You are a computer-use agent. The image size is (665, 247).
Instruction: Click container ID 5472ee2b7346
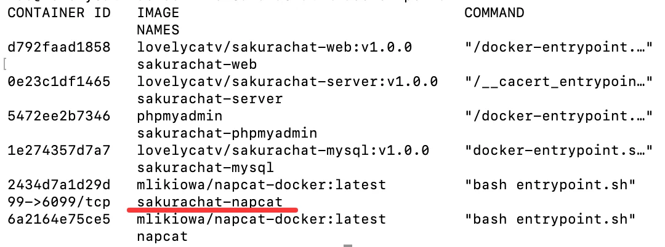(x=58, y=116)
